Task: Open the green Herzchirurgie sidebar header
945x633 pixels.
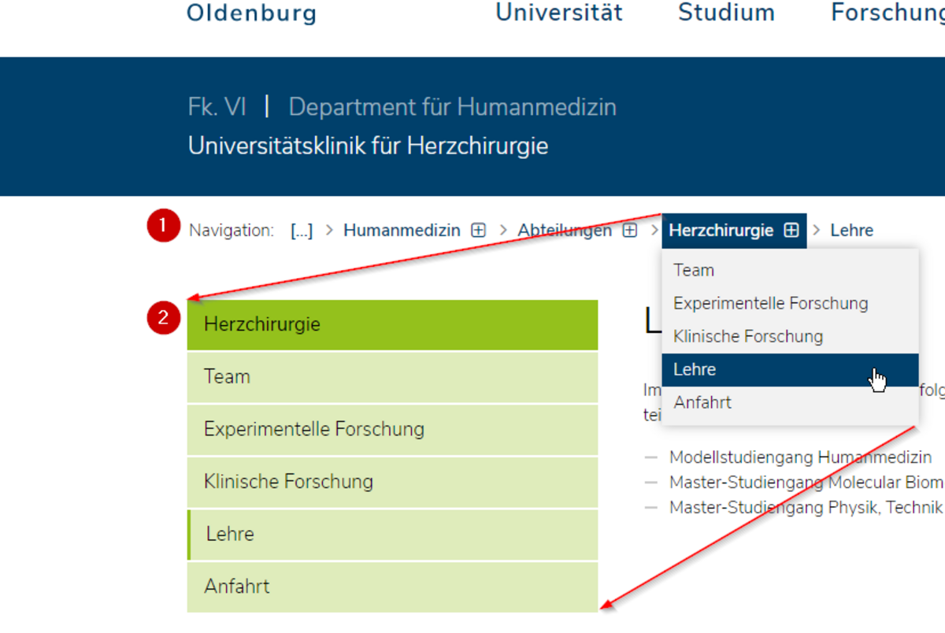Action: click(x=392, y=324)
